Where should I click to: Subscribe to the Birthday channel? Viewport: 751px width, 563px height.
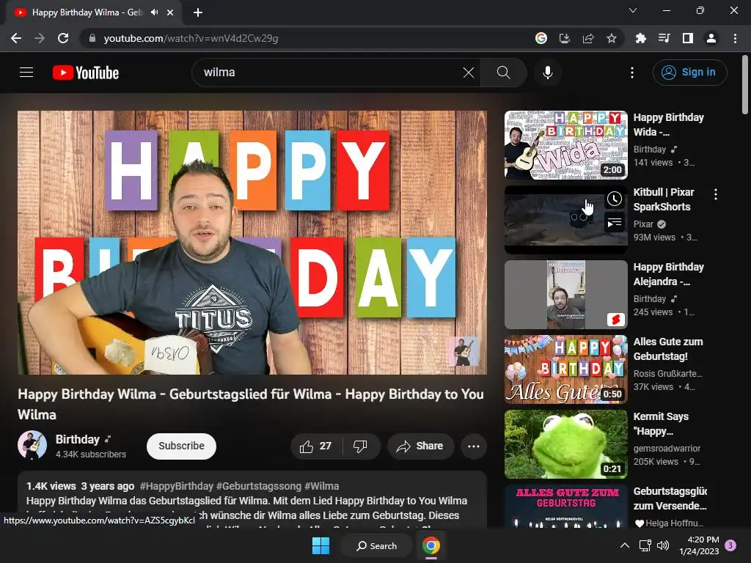point(181,446)
